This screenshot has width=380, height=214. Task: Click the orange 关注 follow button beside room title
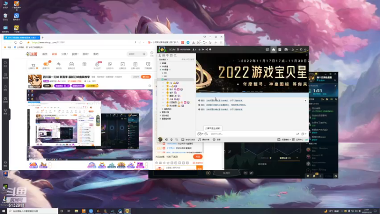(x=146, y=77)
